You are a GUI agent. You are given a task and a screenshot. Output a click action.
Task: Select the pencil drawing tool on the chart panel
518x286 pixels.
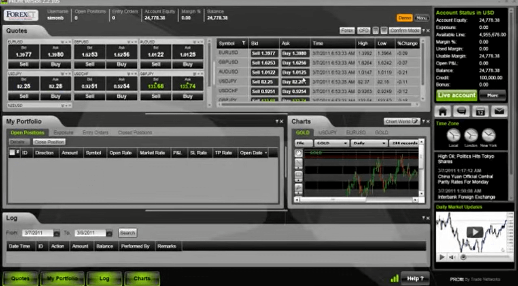click(298, 186)
